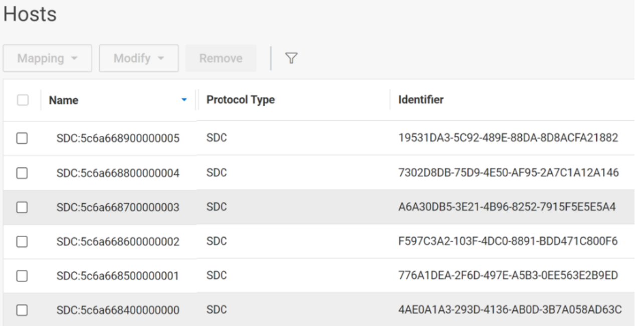Check the box for SDC:5c6a668600000002

pyautogui.click(x=22, y=242)
